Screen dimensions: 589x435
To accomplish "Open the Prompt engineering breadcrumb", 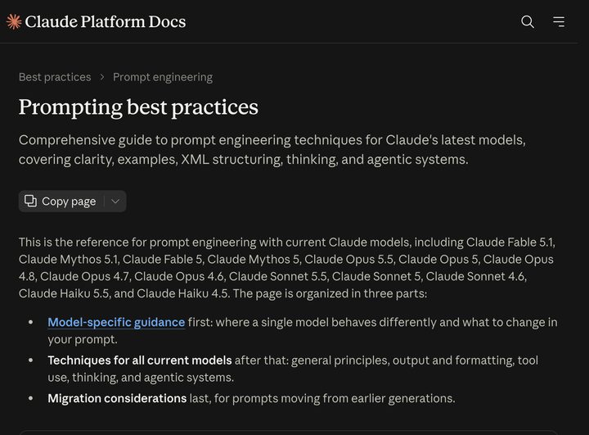I will (163, 77).
